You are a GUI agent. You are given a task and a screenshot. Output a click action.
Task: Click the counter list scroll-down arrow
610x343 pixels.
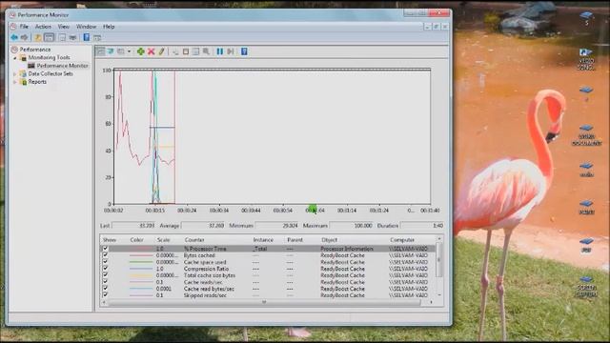pos(439,295)
